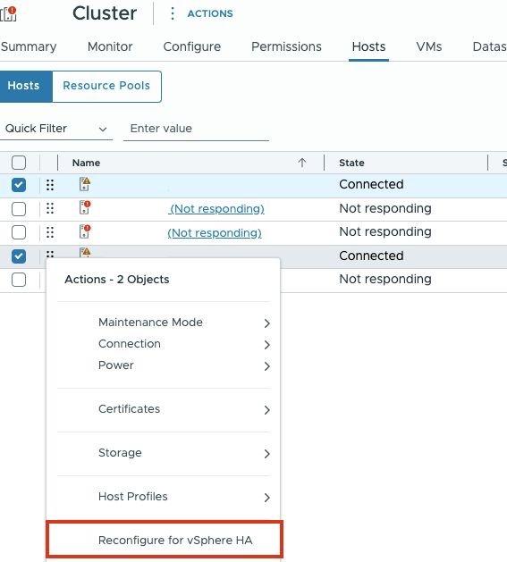This screenshot has width=507, height=562.
Task: Click error host icon in third row
Action: (x=85, y=231)
